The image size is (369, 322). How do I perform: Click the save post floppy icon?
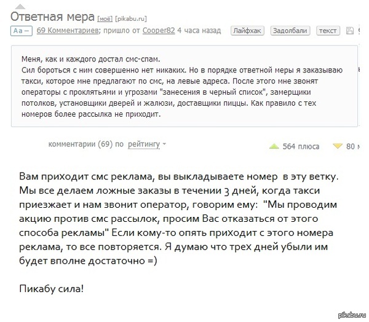(350, 31)
